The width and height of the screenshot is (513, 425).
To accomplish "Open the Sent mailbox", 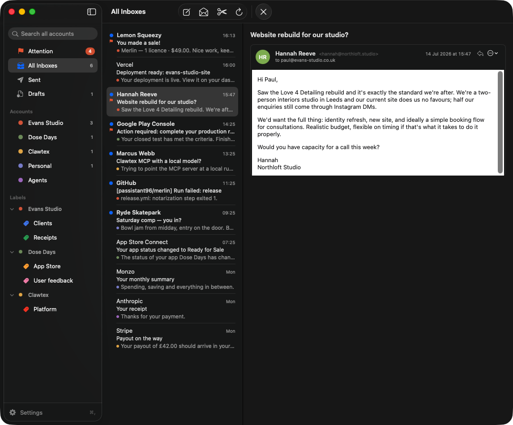I will click(53, 80).
